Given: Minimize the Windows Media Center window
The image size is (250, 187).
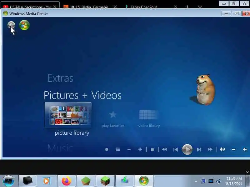Looking at the screenshot, I should [x=226, y=14].
